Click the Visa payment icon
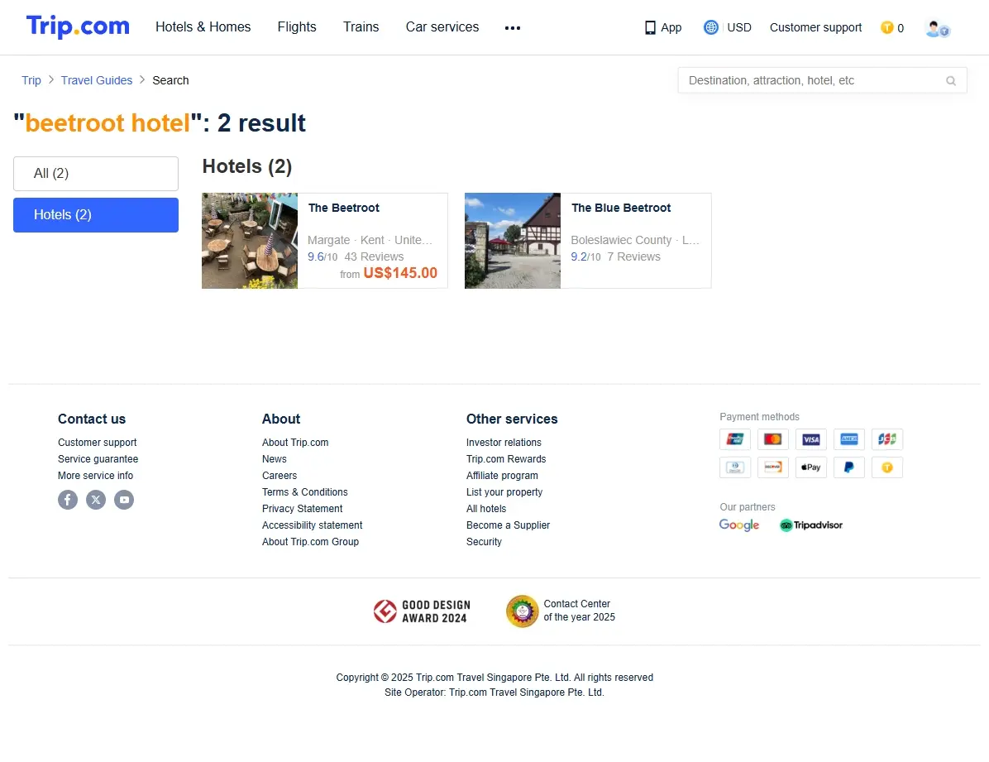This screenshot has width=989, height=762. (811, 439)
